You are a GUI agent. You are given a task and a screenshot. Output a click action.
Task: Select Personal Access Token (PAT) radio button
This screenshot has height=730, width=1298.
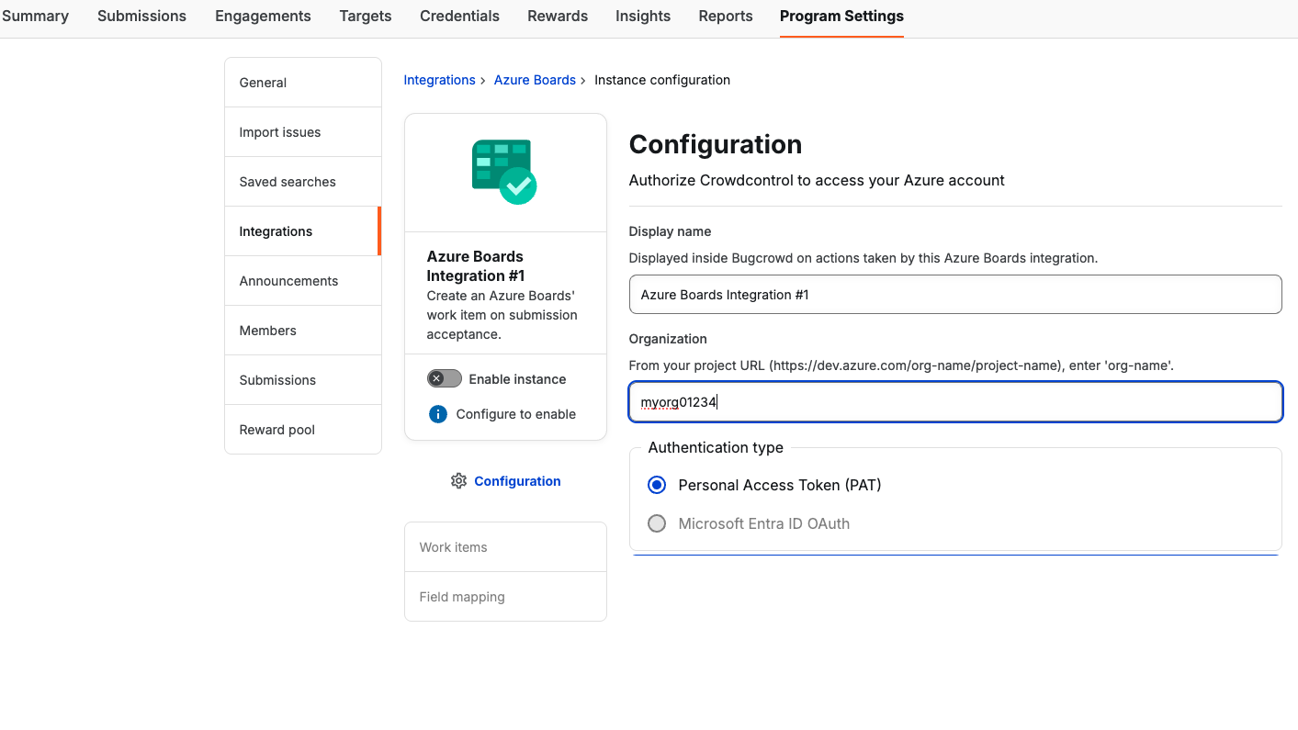(657, 485)
